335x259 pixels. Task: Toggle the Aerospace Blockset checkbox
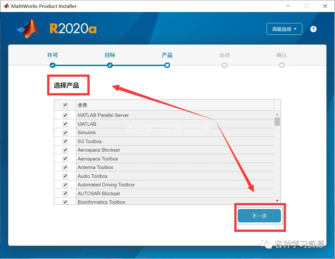65,150
